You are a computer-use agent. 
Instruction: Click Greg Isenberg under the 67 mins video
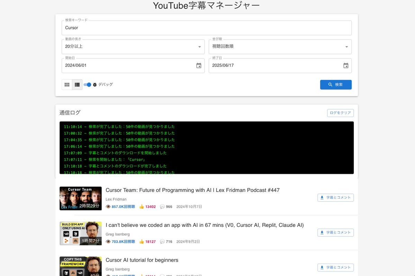[x=118, y=234]
